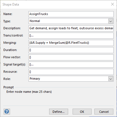
Task: Open the Type dropdown arrow
Action: [111, 21]
